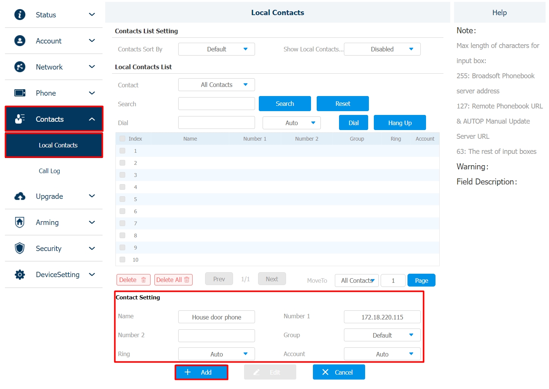
Task: Click the Search input field
Action: [216, 104]
